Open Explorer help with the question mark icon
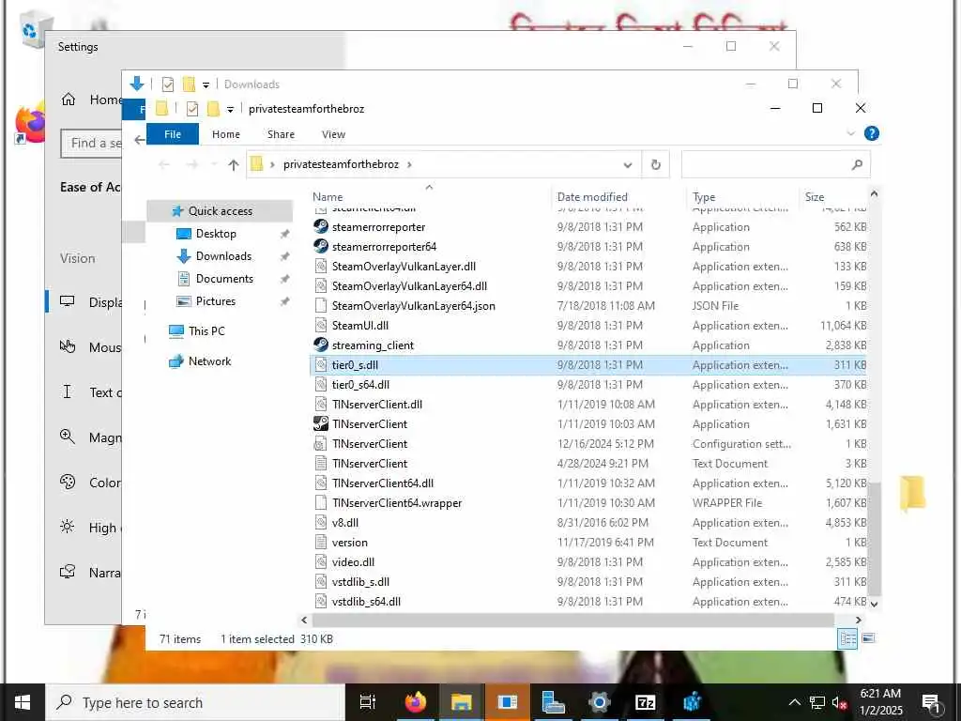The image size is (961, 721). pyautogui.click(x=871, y=133)
